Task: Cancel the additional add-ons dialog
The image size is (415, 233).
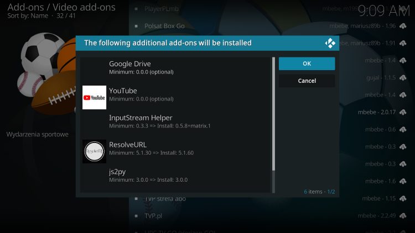Action: [x=307, y=81]
